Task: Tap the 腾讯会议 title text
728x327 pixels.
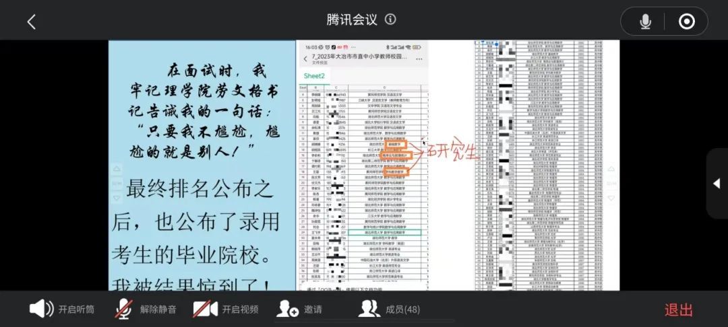Action: tap(352, 20)
